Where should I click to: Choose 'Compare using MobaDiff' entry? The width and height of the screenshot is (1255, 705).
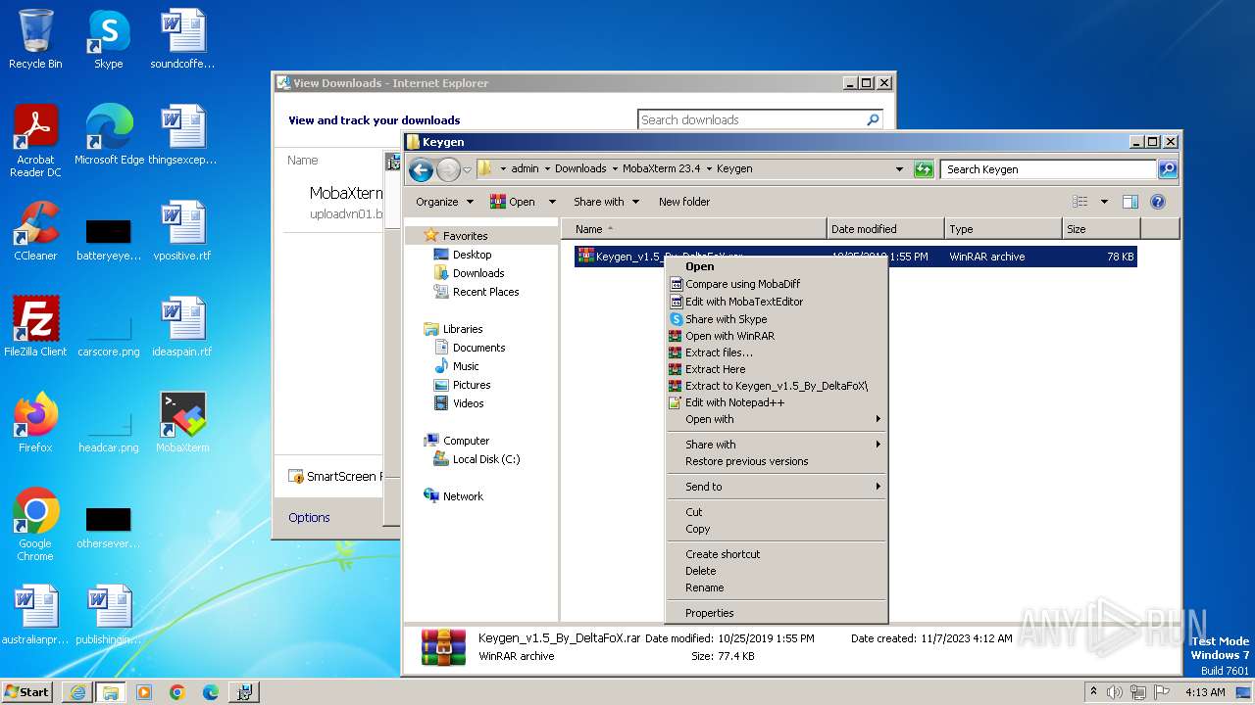click(x=777, y=284)
